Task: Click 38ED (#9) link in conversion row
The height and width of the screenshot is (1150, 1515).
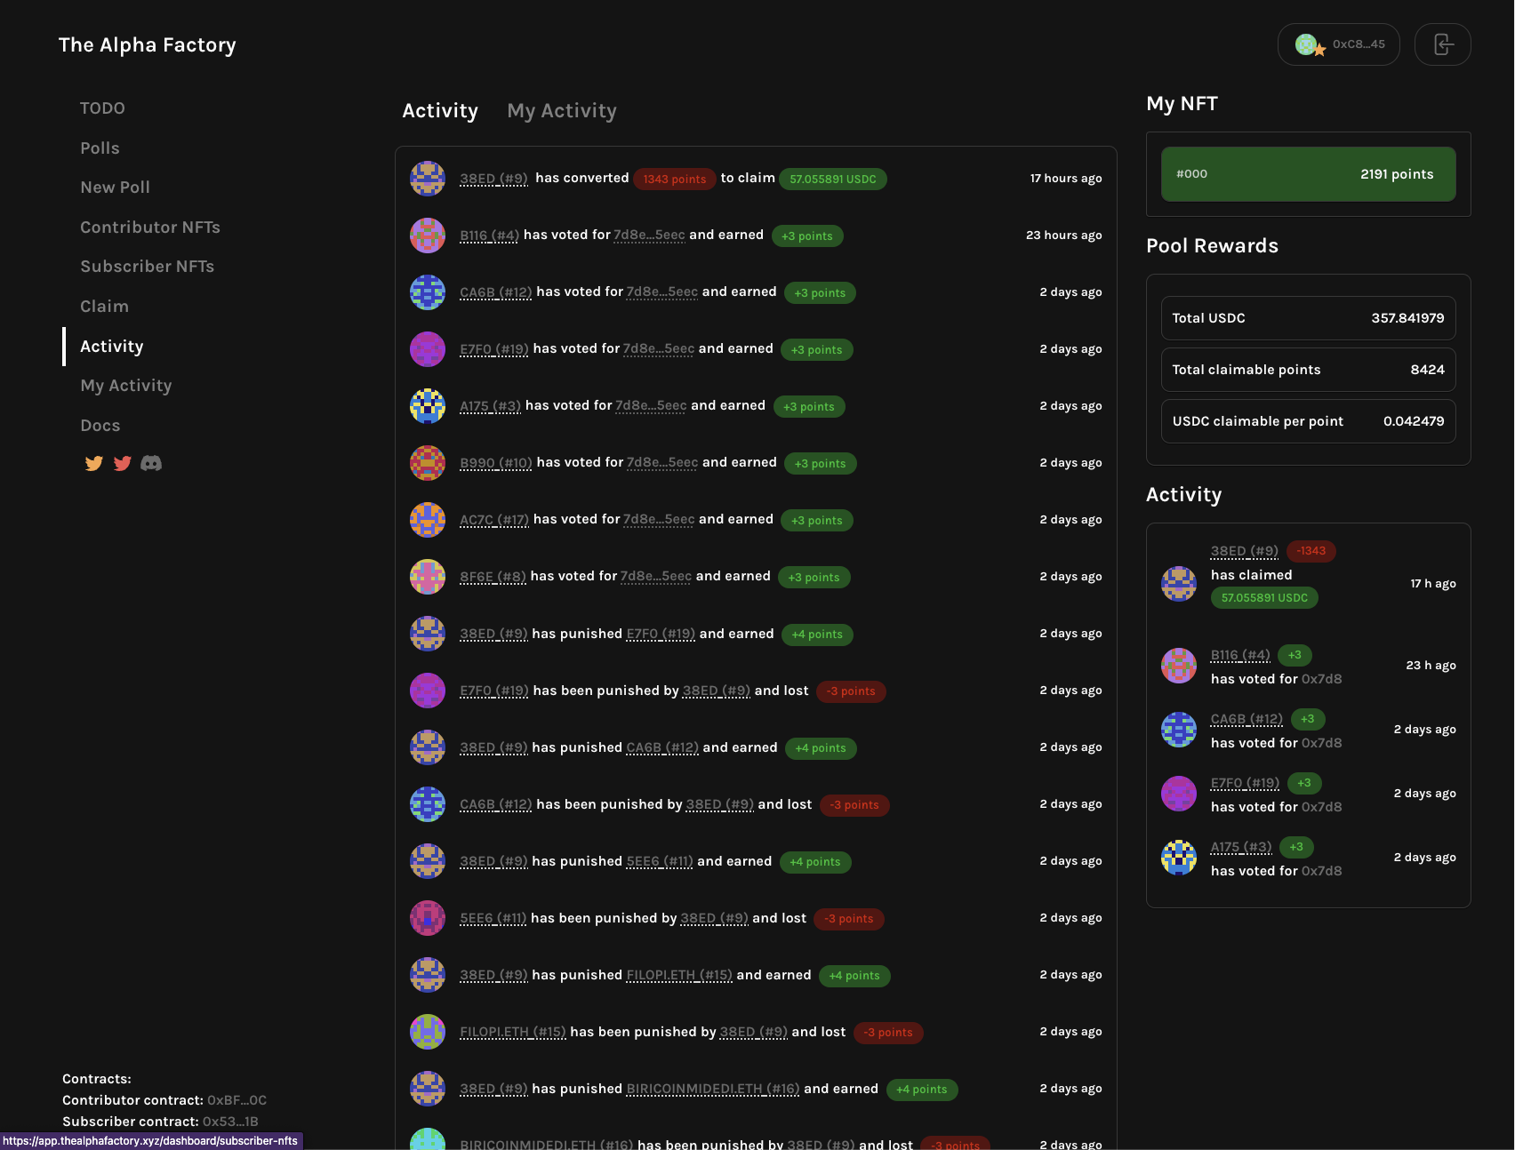Action: [x=493, y=179]
